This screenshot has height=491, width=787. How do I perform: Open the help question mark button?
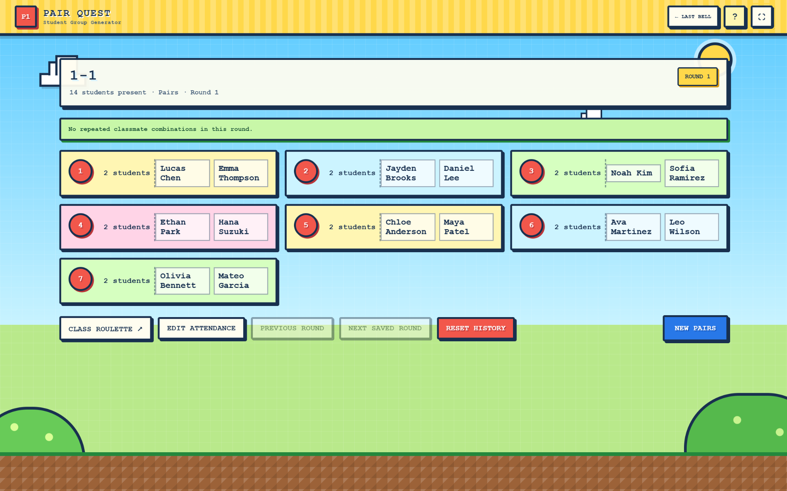[x=734, y=17]
